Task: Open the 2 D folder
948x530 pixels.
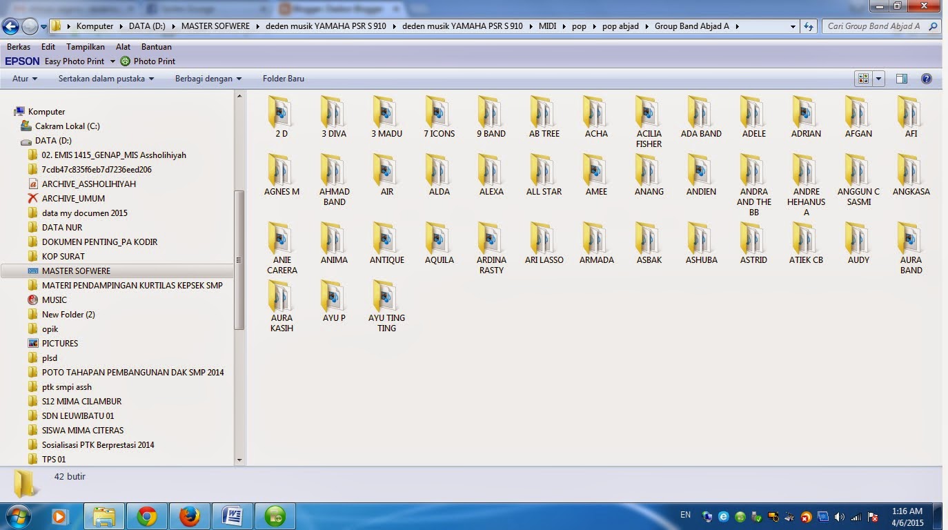Action: [x=282, y=117]
